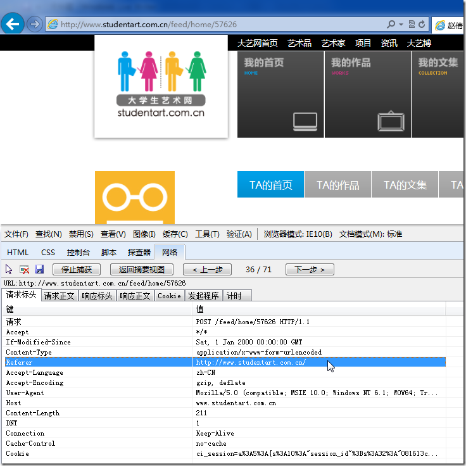
Task: Click the 停止捕获 button
Action: [77, 270]
